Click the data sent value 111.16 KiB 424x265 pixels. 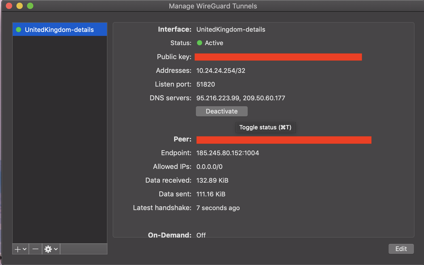click(211, 194)
